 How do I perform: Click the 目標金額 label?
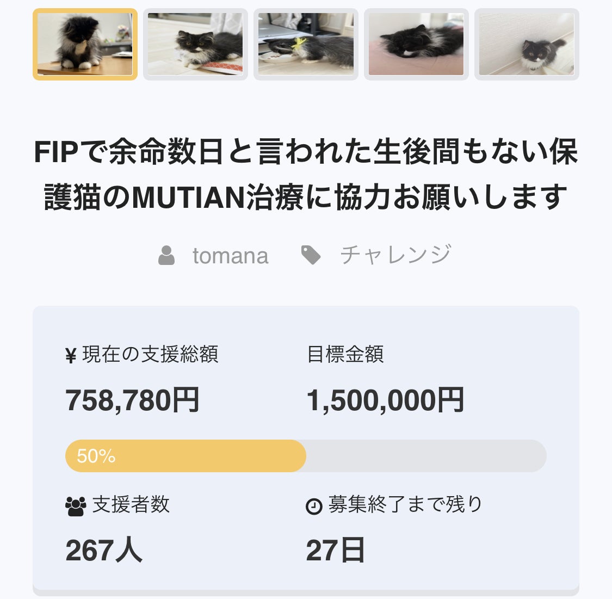345,354
